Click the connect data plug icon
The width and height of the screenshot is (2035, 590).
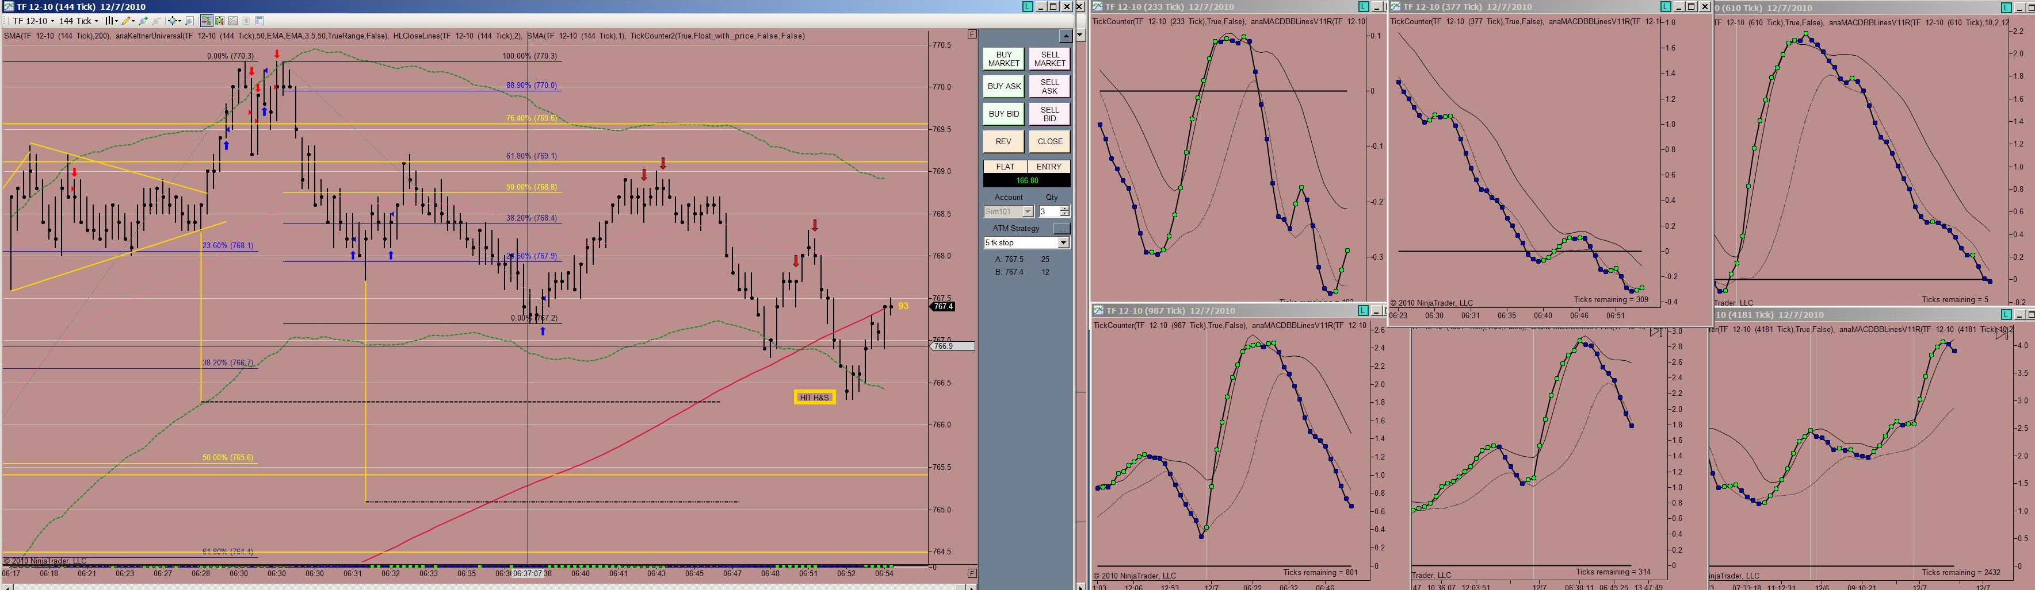(144, 21)
